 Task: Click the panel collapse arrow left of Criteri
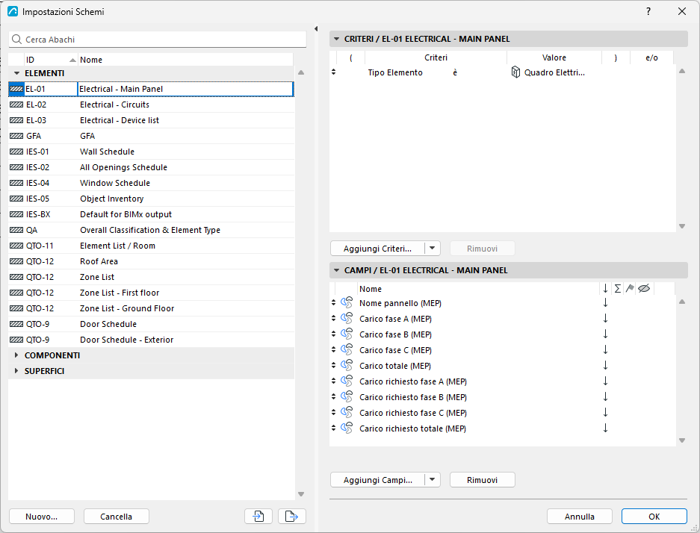[x=316, y=29]
